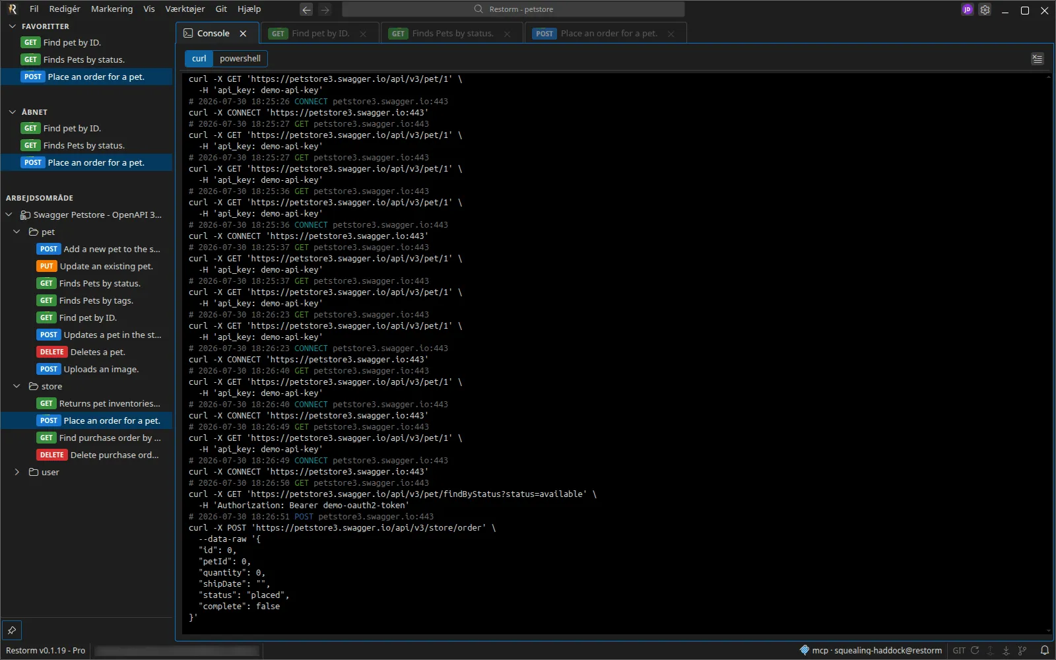The image size is (1056, 660).
Task: Open the Markering menu
Action: (112, 9)
